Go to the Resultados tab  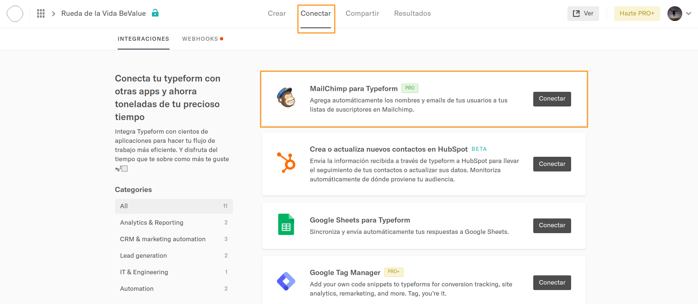click(x=412, y=14)
